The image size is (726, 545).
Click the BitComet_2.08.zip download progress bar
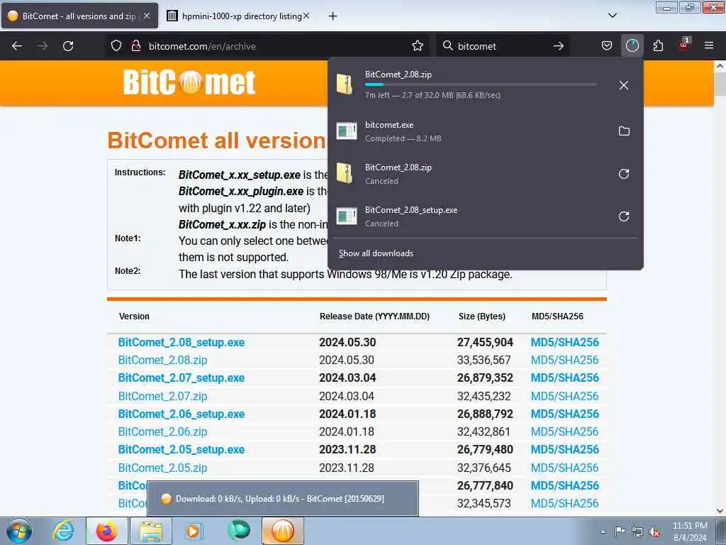[480, 84]
